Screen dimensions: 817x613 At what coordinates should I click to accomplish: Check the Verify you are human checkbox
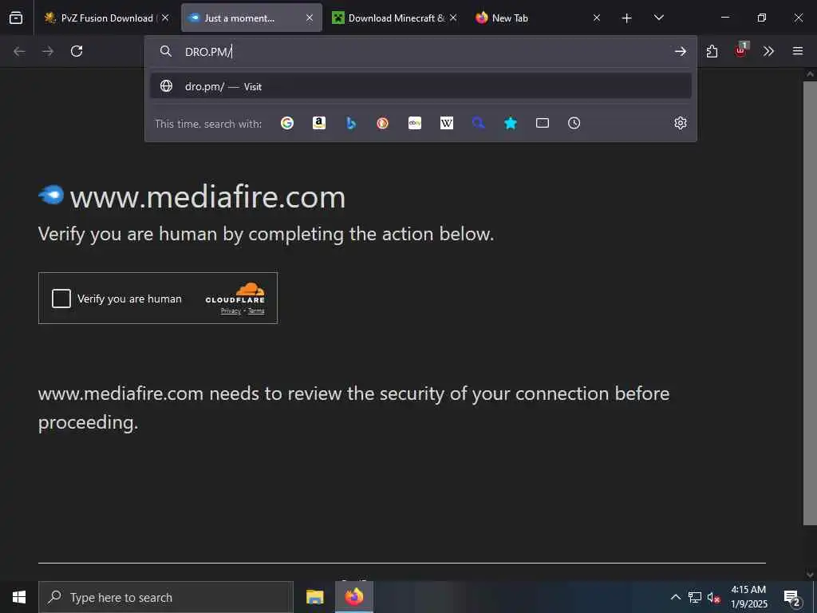click(x=61, y=299)
